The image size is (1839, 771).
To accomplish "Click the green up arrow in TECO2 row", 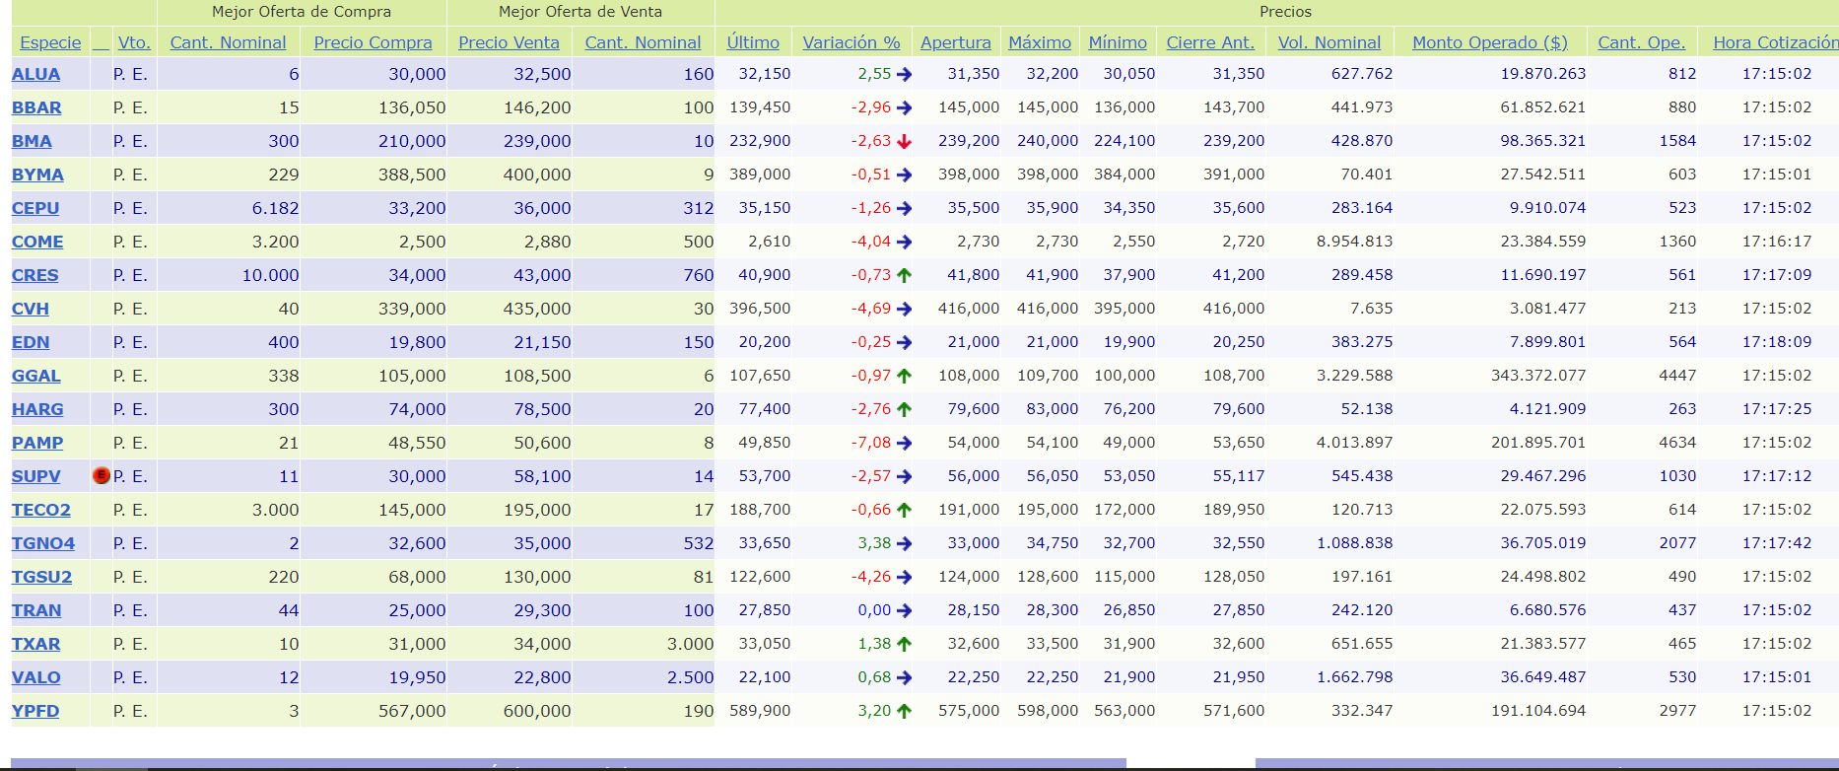I will click(x=905, y=510).
